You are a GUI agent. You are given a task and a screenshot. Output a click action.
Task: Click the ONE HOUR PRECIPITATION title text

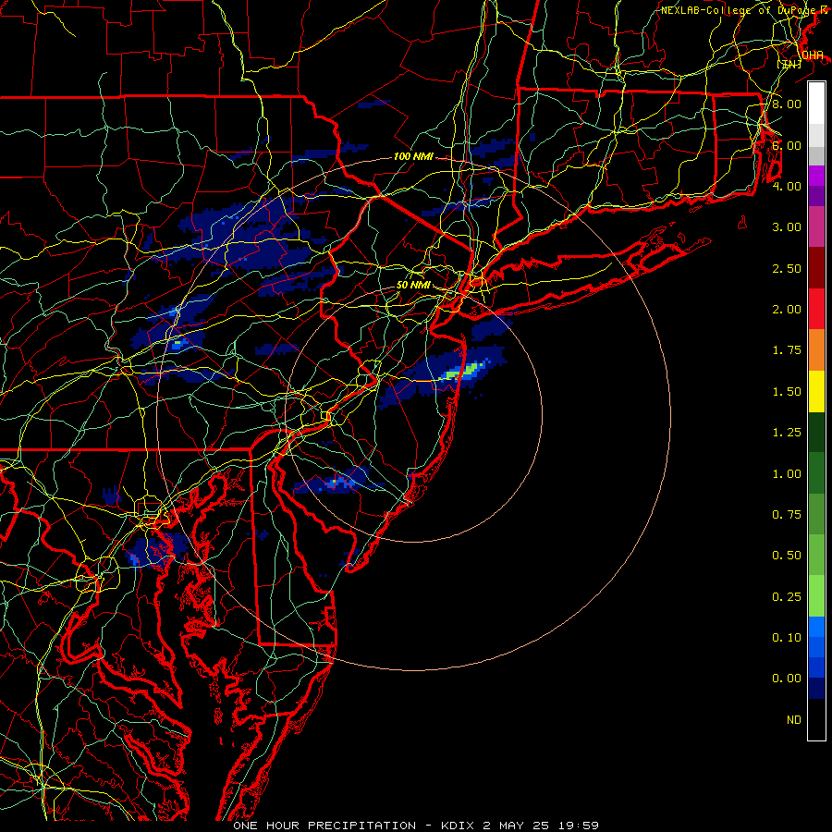pos(324,826)
